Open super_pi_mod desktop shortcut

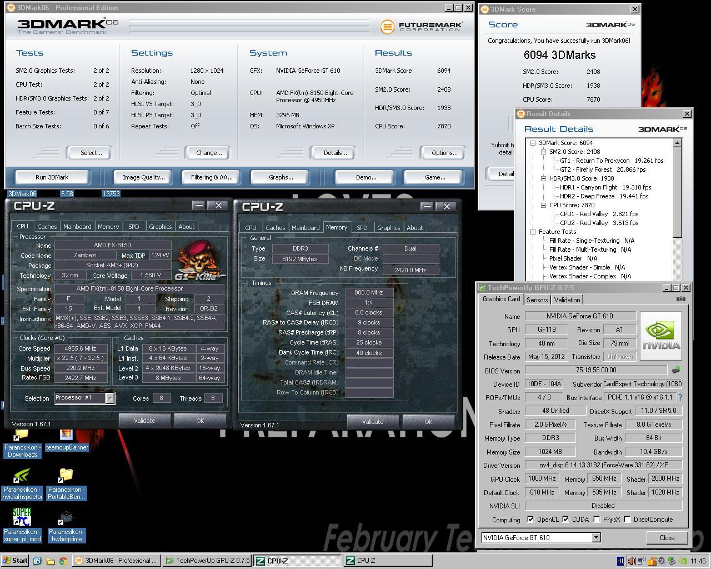pos(22,525)
